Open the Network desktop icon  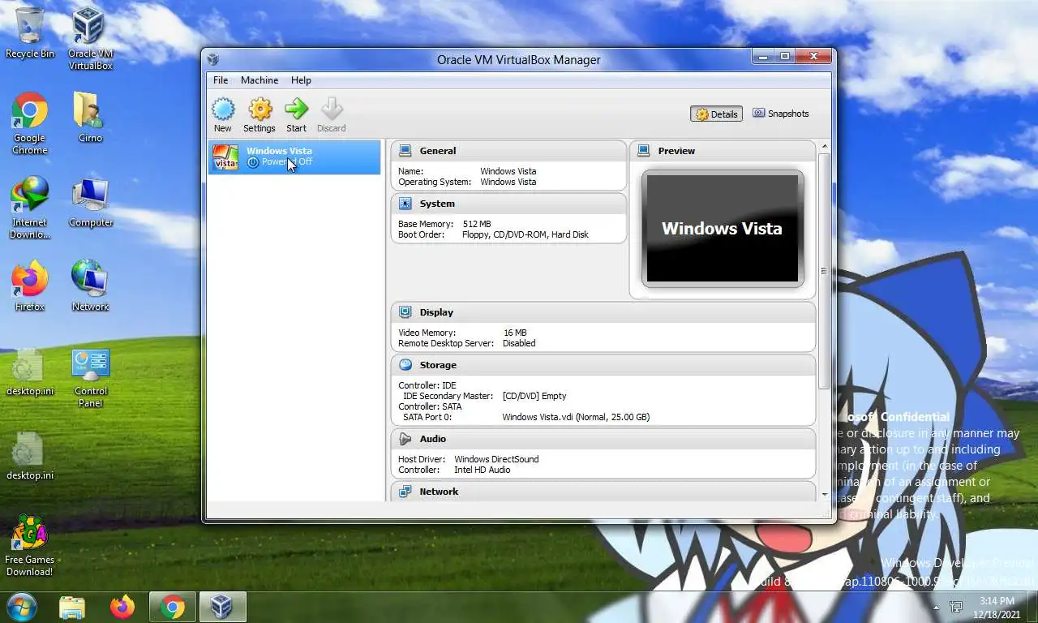click(x=90, y=286)
